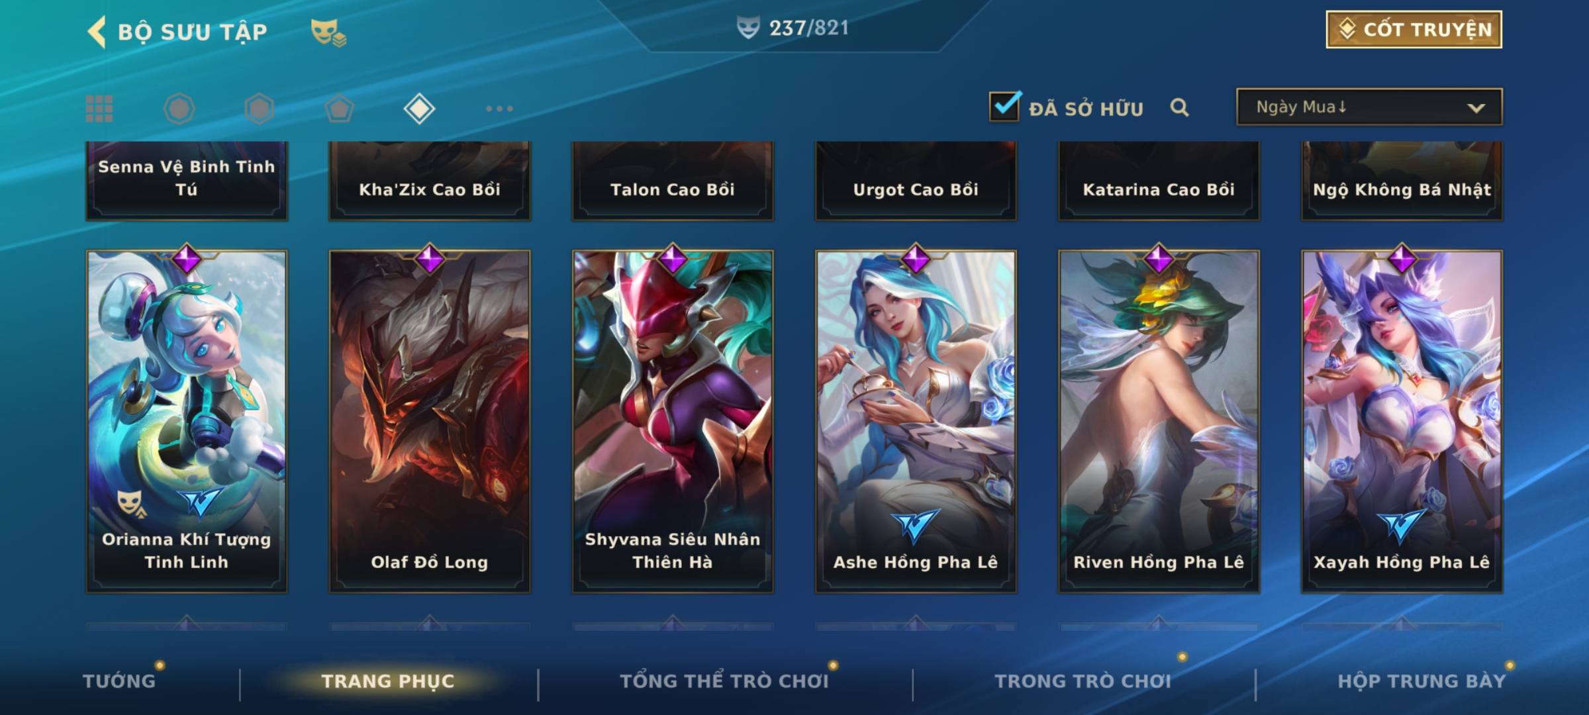Click the magnifying glass search icon

coord(1179,107)
